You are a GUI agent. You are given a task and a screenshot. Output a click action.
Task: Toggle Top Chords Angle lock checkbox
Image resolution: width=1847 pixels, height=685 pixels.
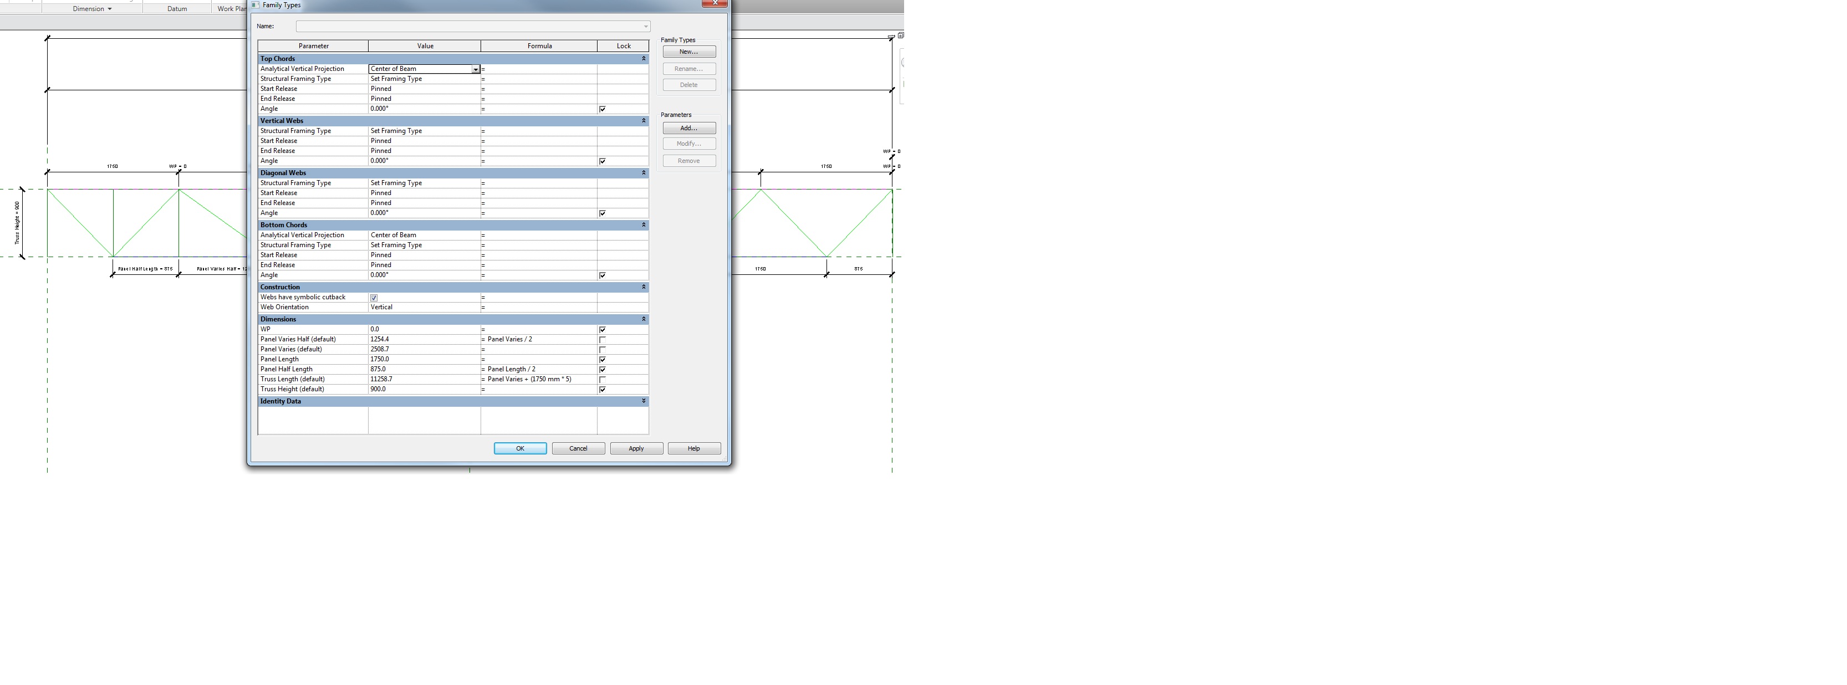[603, 110]
